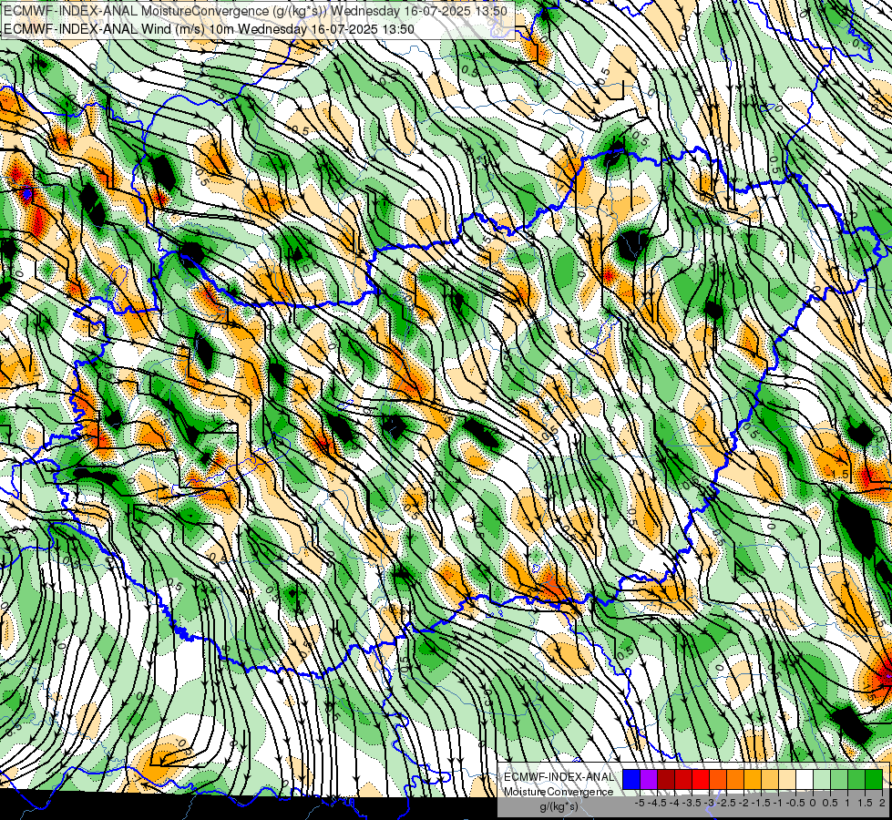The width and height of the screenshot is (892, 820).
Task: Click the positive 0.5 tick value on the legend
Action: (830, 803)
